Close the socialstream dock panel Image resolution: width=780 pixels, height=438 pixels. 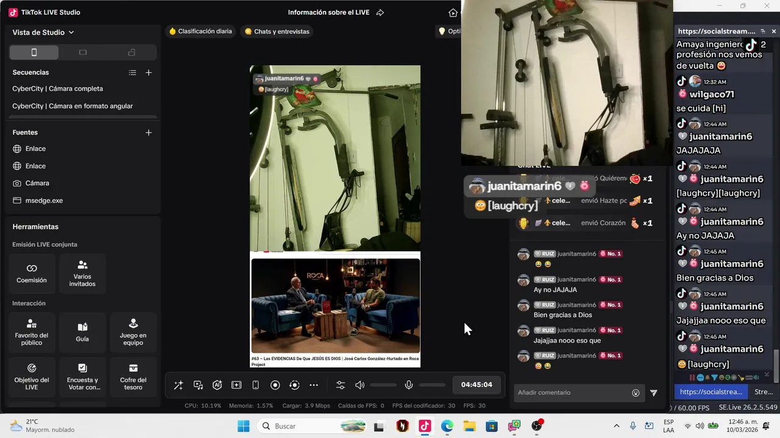774,31
